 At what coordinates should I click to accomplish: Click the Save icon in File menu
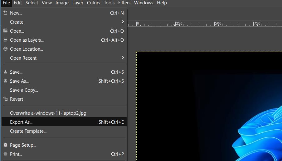tap(5, 72)
